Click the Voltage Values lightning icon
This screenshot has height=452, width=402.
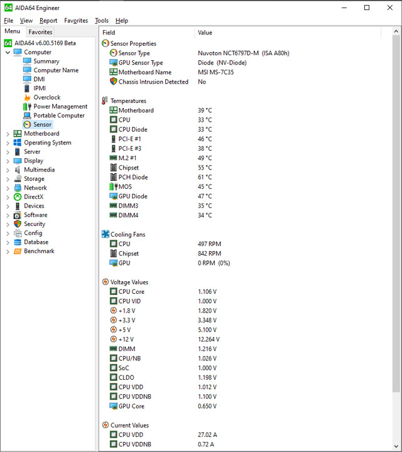point(106,282)
